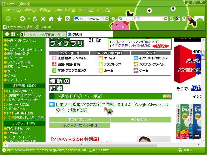Open 今月の新着ソフト(10/08/10) link
207x155 pixels.
(131, 46)
